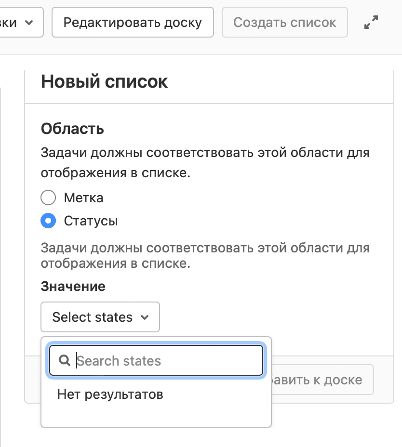This screenshot has width=402, height=447.
Task: Click the chevron on Select states
Action: click(x=144, y=317)
